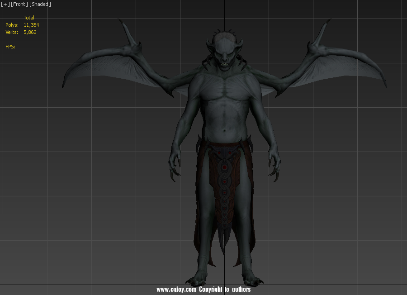
Task: Open the [+] viewport general menu
Action: coord(5,4)
